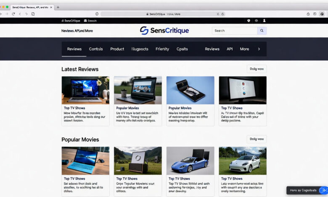Click the button beside Popular Movies heading

pyautogui.click(x=257, y=139)
